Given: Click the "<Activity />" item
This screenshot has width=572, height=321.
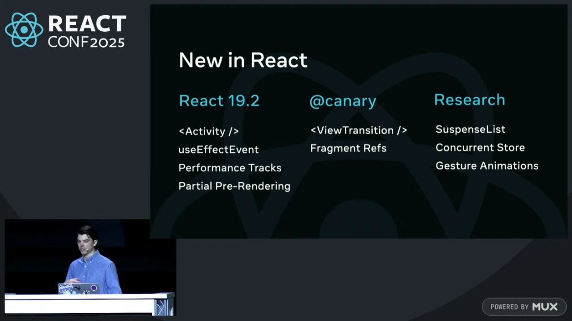Looking at the screenshot, I should (x=209, y=131).
